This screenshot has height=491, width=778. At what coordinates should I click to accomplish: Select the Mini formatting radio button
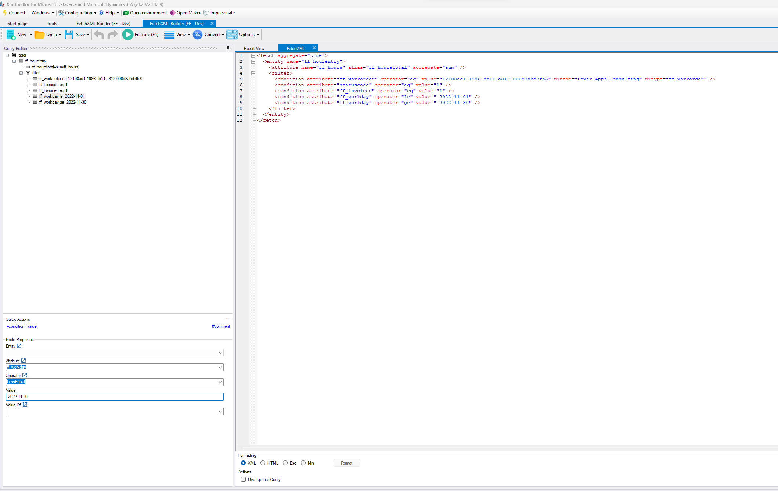coord(303,463)
